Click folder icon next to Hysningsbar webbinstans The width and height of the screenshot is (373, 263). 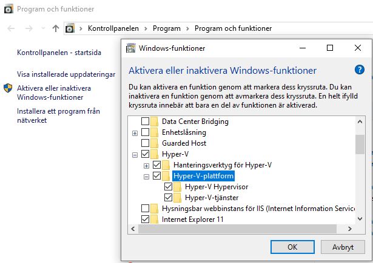click(x=154, y=209)
